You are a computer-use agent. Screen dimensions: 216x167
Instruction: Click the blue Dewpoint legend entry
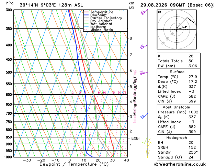[95, 15]
